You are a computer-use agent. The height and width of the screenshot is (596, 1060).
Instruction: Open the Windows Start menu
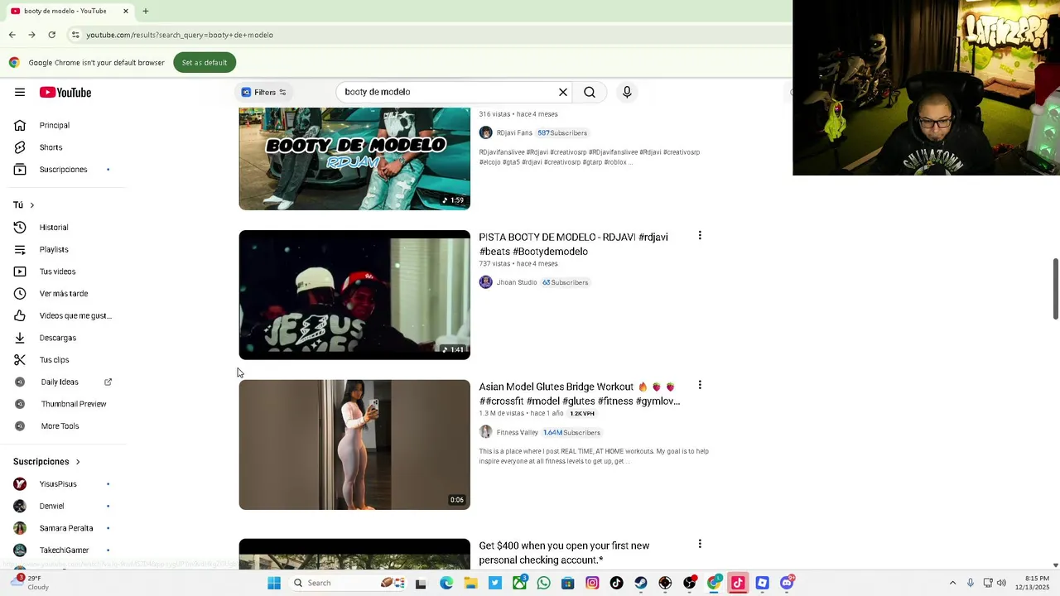click(274, 583)
